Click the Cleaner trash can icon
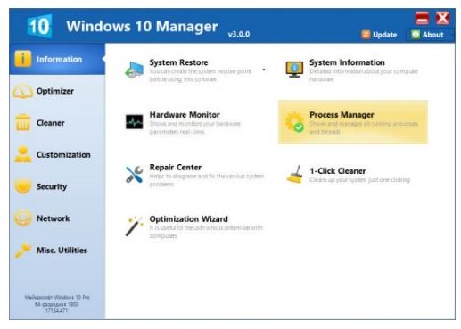Screen dimensions: 461x329 [22, 123]
